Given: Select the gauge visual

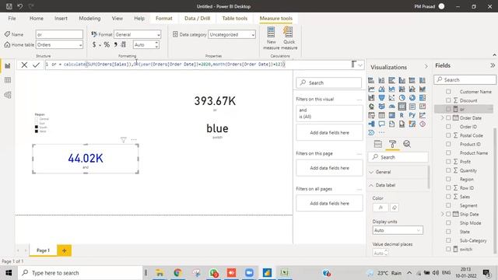Looking at the screenshot, I should pyautogui.click(x=391, y=107).
